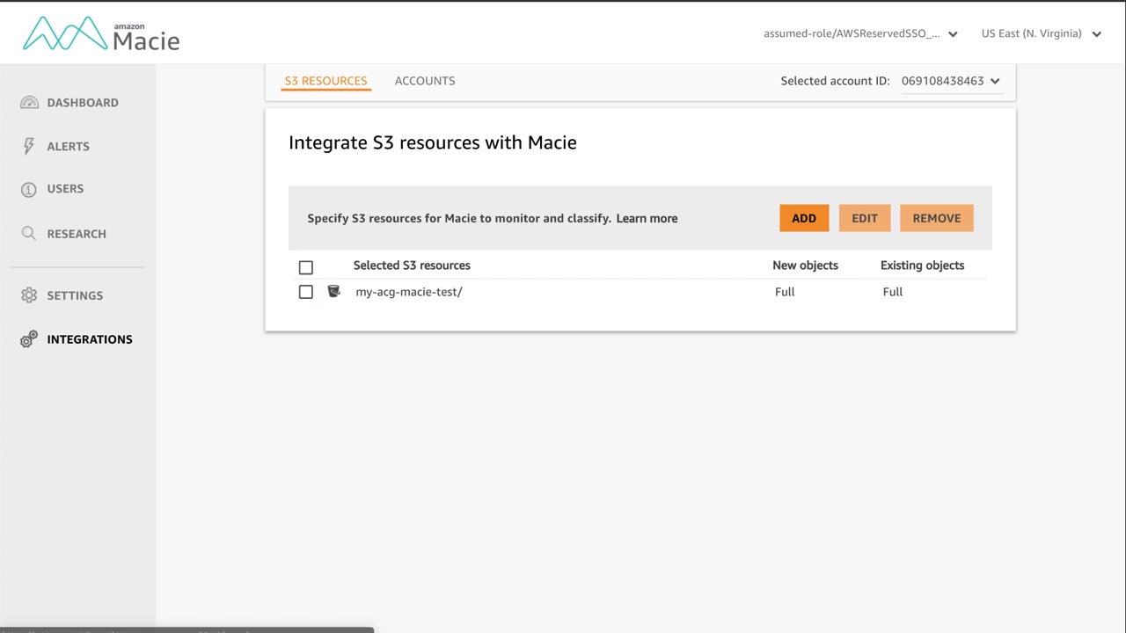Open the US East (N. Virginia) region dropdown
The height and width of the screenshot is (633, 1126).
[1042, 33]
